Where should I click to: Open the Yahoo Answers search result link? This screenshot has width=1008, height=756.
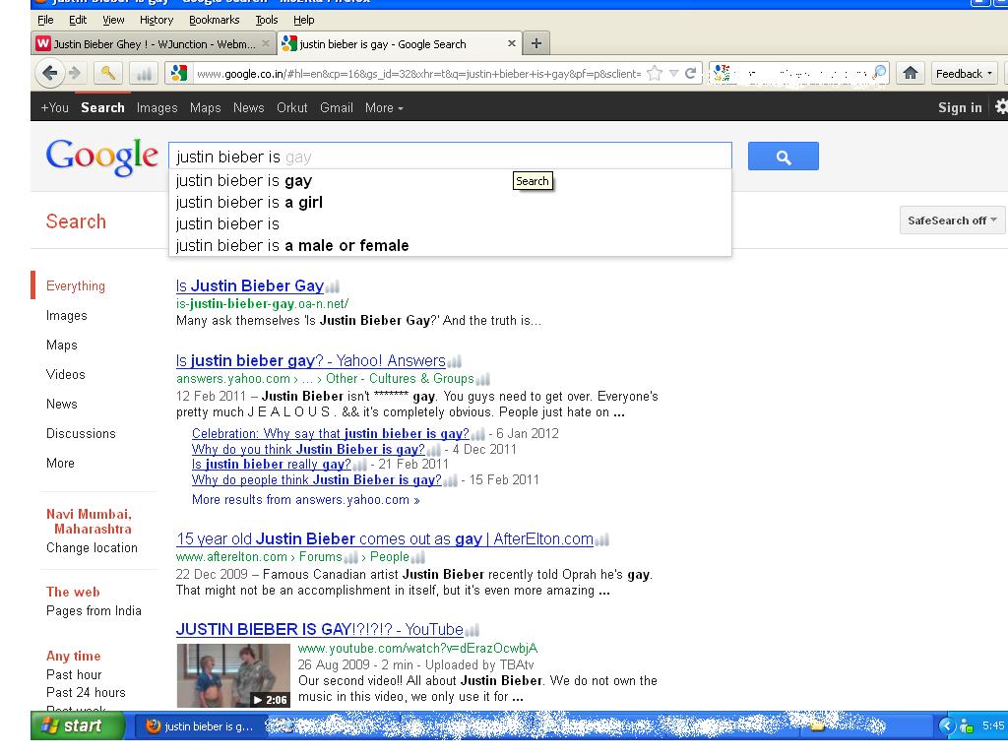310,361
